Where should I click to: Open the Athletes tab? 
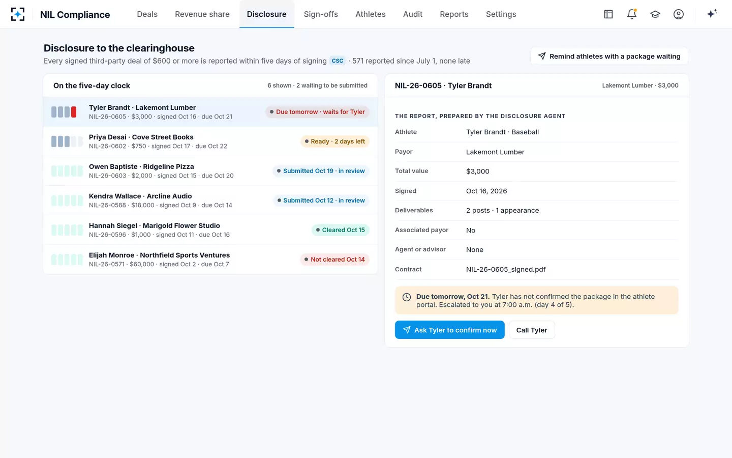pyautogui.click(x=371, y=14)
